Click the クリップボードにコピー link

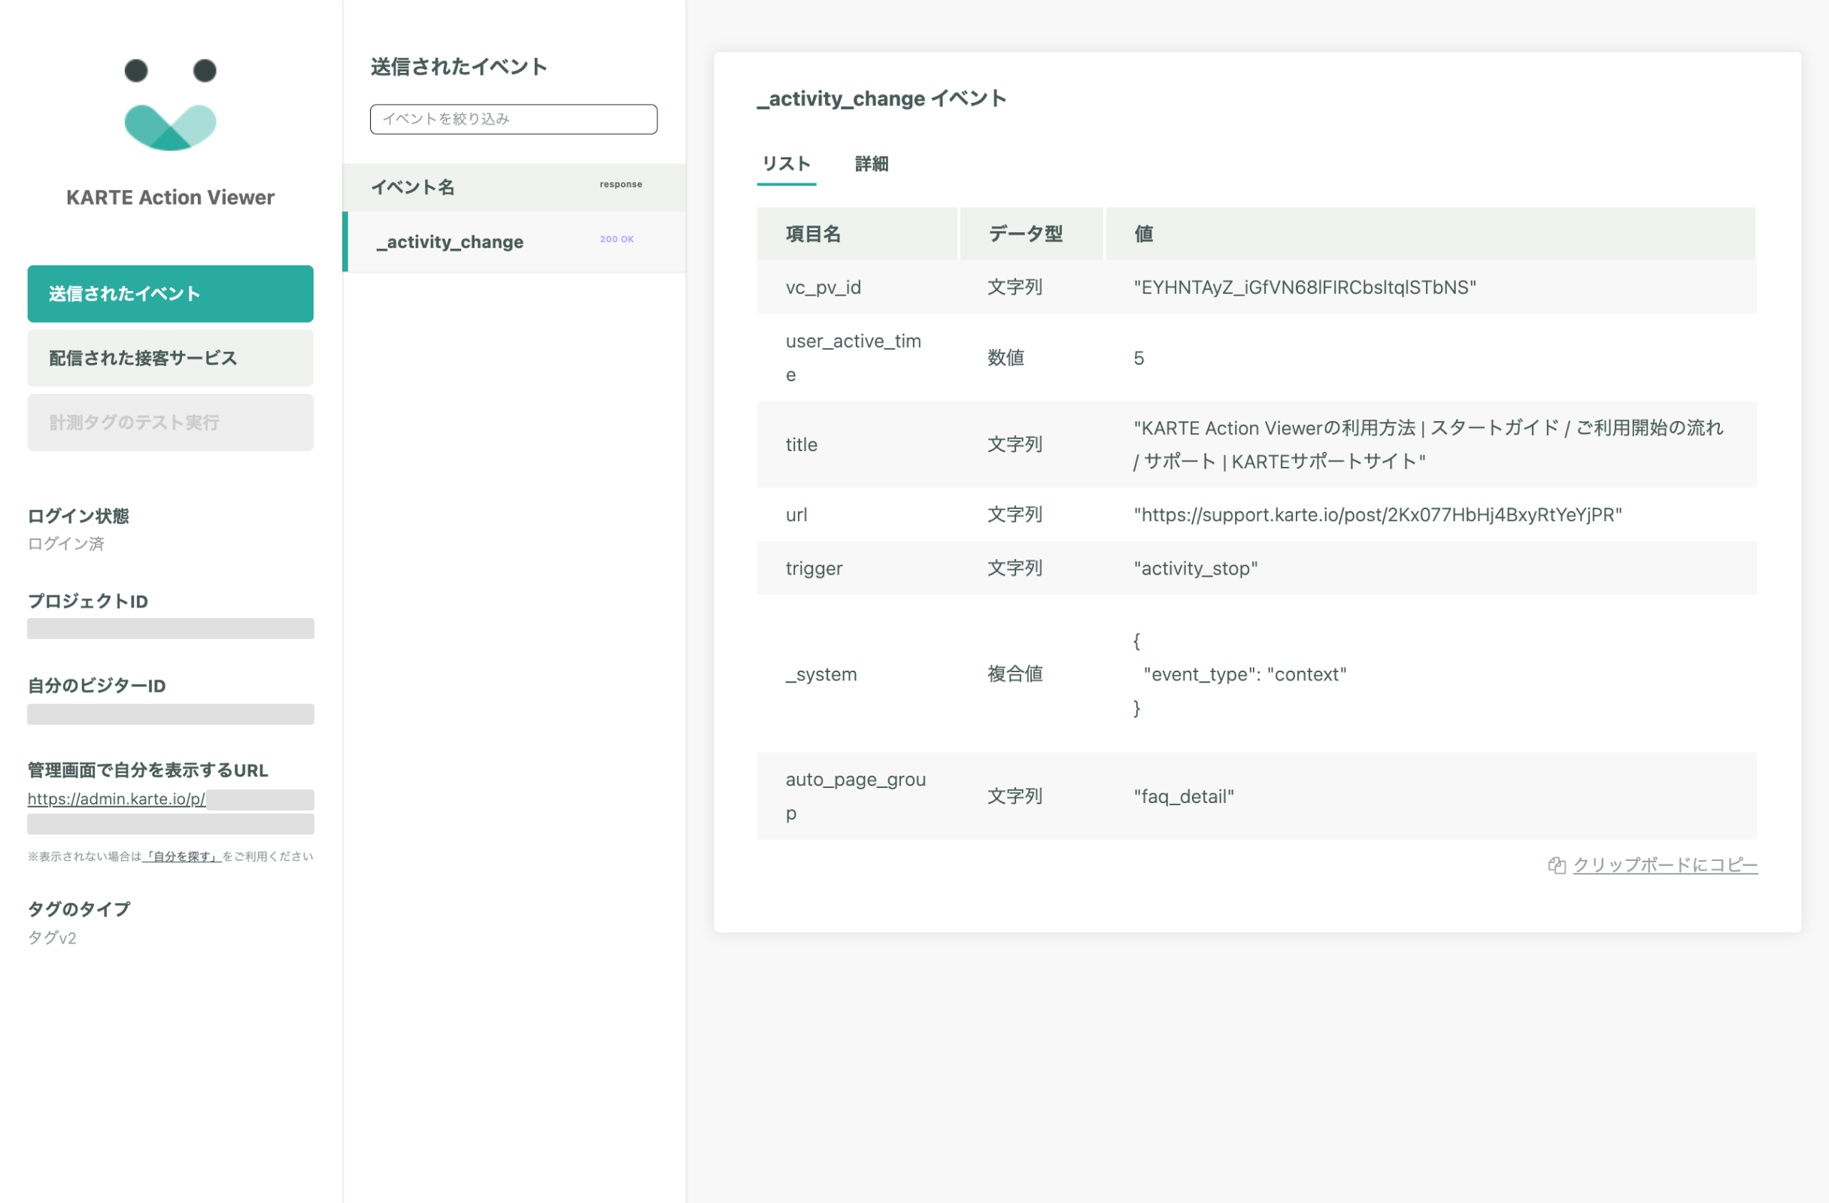(1665, 865)
